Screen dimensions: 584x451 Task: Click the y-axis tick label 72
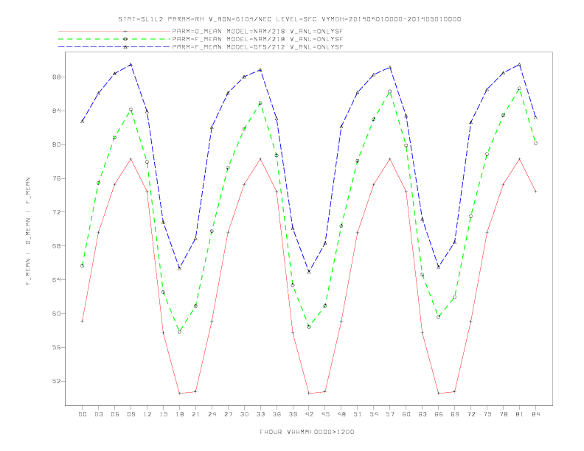(x=57, y=212)
